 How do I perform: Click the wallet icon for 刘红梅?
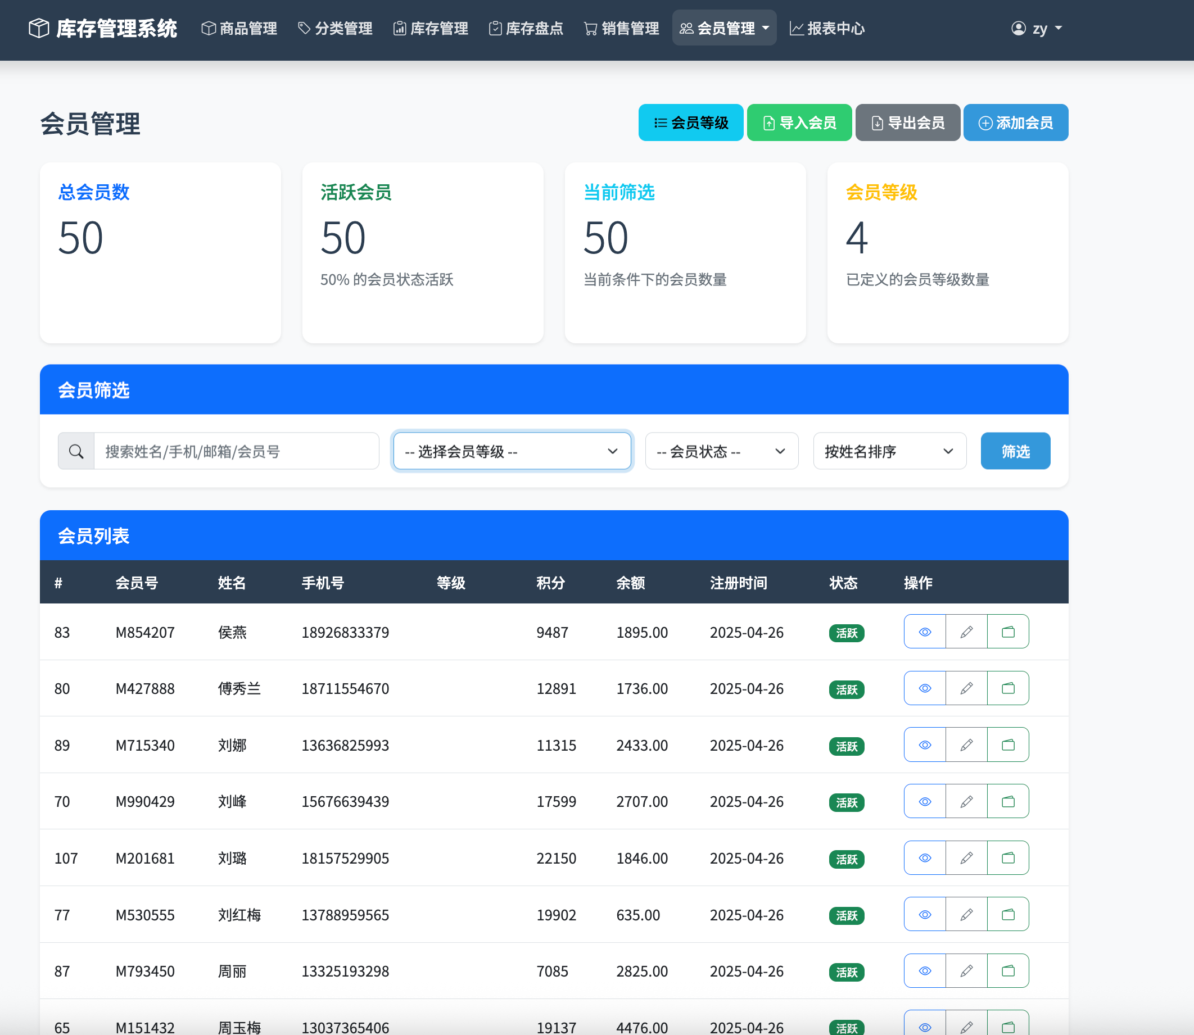point(1008,914)
